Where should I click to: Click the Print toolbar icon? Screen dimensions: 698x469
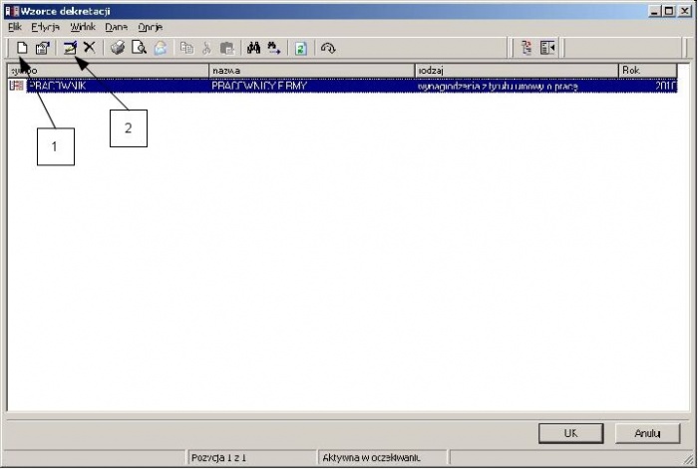(x=118, y=48)
